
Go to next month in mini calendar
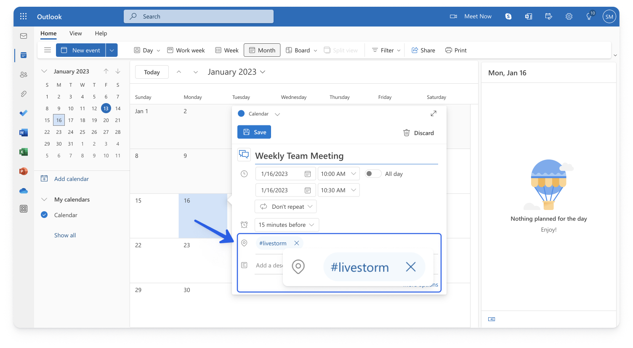(x=118, y=71)
